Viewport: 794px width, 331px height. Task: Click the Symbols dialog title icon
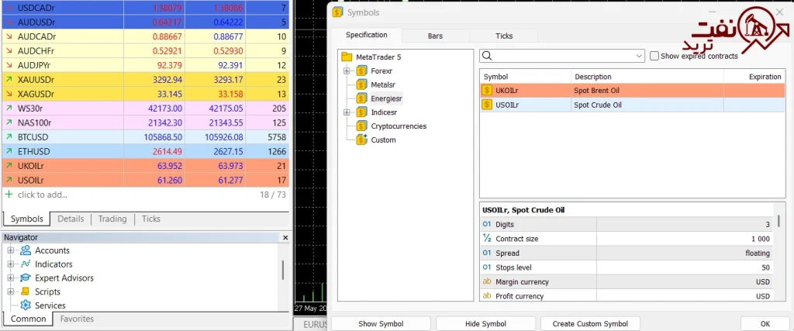pyautogui.click(x=338, y=12)
